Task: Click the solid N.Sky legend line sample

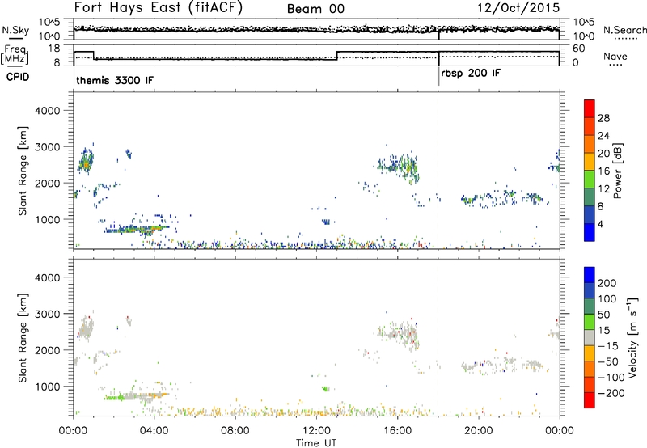Action: click(x=15, y=39)
